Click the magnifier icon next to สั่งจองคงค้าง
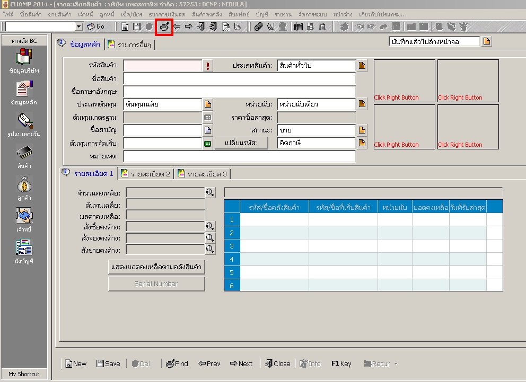 click(x=210, y=237)
